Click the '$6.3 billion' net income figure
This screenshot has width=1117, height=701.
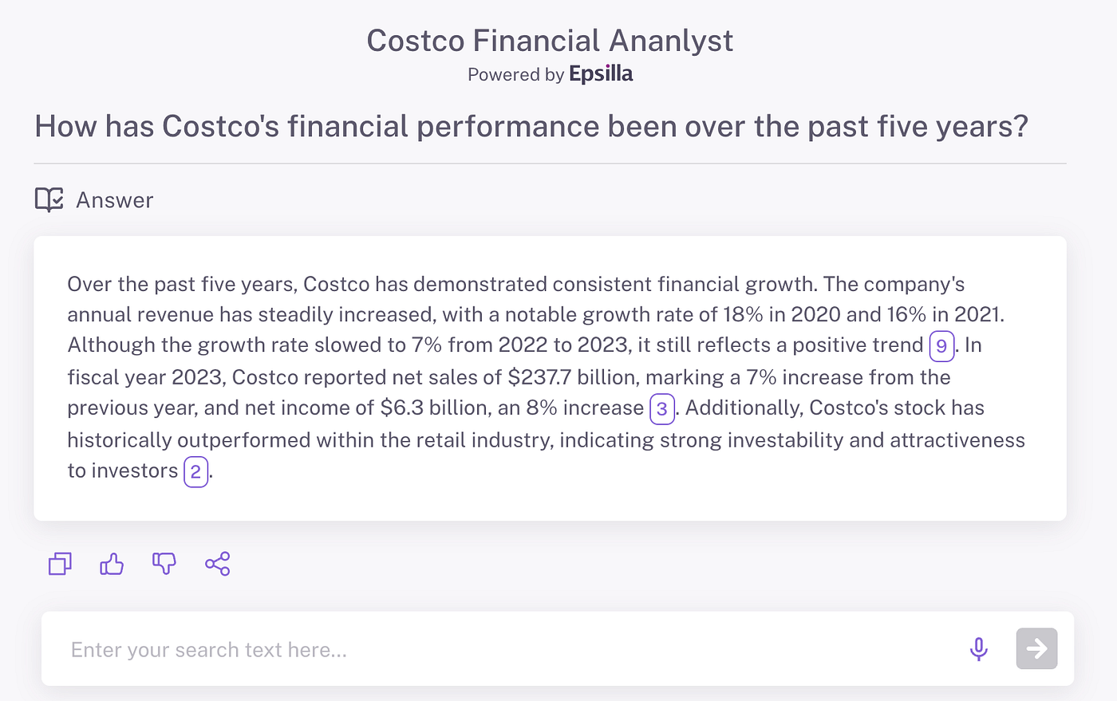(x=436, y=408)
